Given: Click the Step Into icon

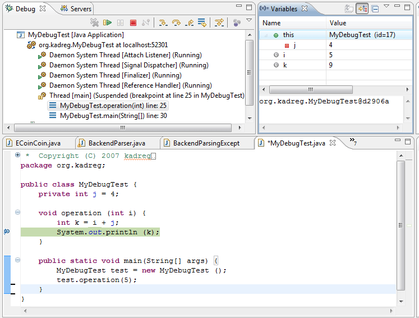Looking at the screenshot, I should pyautogui.click(x=163, y=23).
